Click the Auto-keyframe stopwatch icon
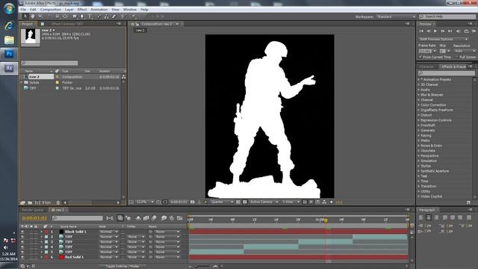The height and width of the screenshot is (269, 478). click(172, 218)
